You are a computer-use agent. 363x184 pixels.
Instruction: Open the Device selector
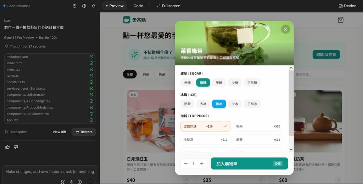[x=347, y=6]
